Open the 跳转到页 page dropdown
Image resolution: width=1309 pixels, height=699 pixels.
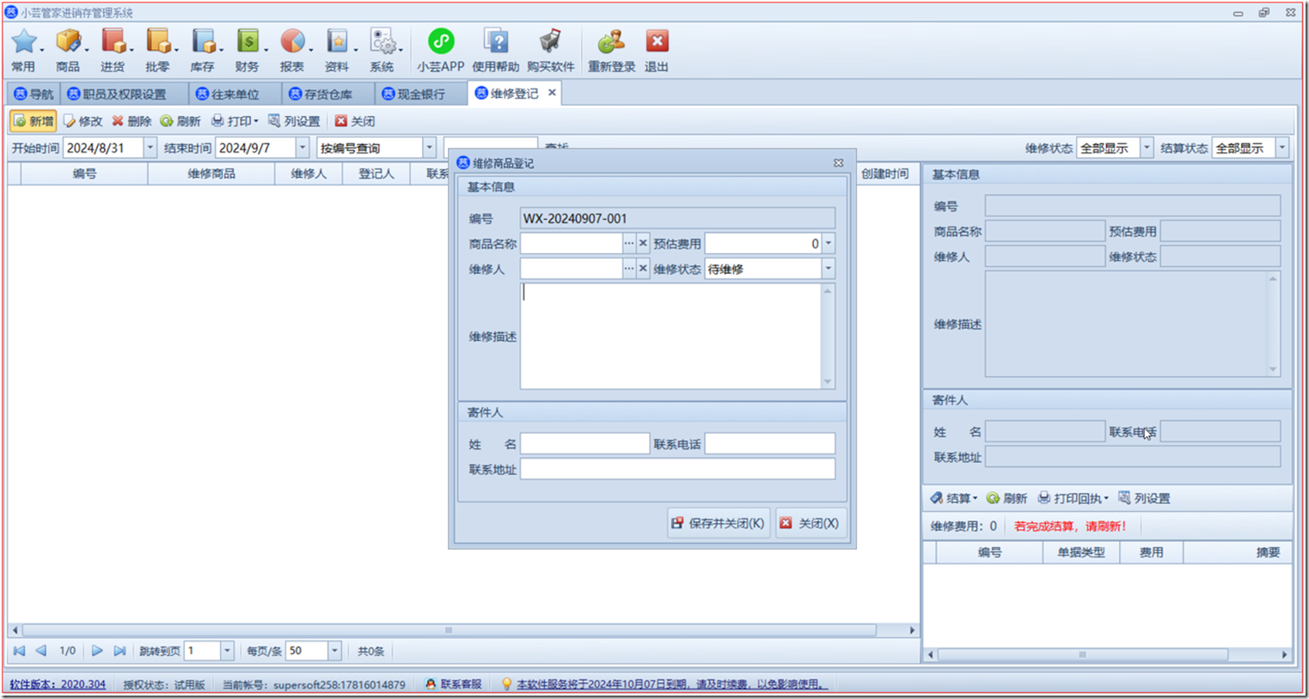click(227, 651)
